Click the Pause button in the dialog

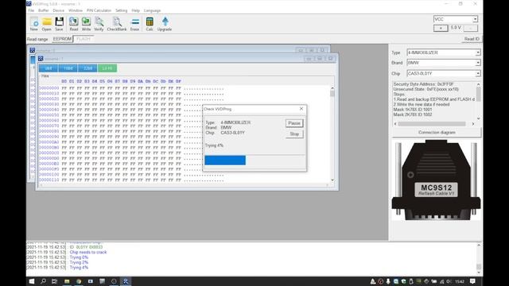click(x=294, y=123)
